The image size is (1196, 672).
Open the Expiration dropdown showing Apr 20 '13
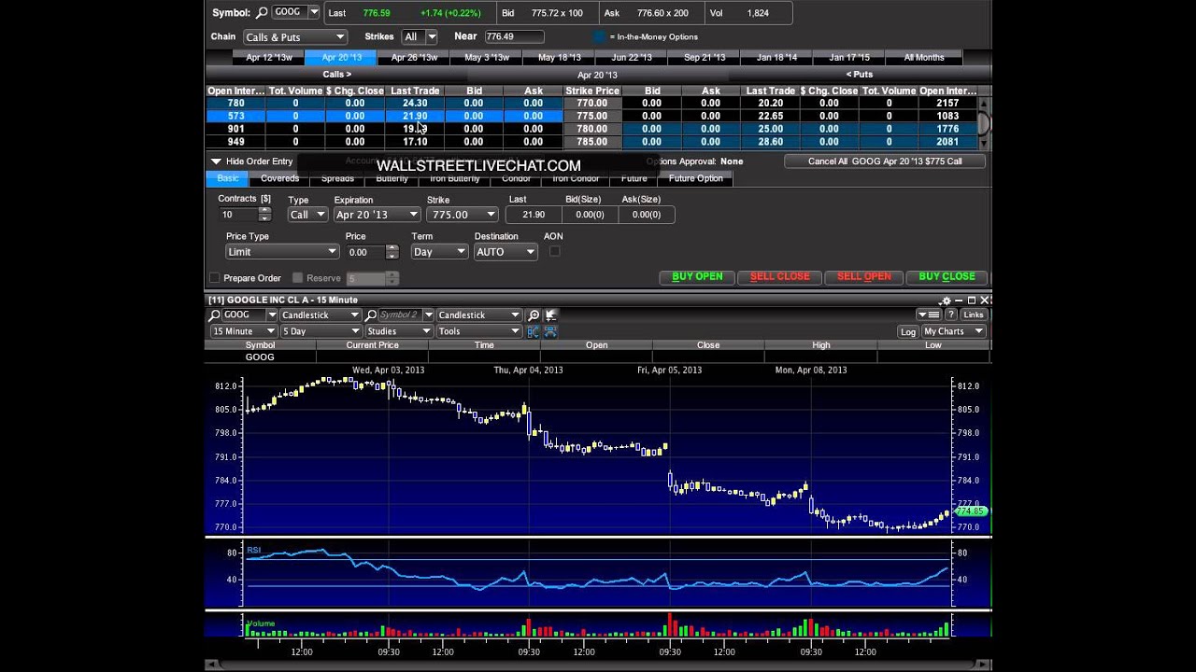[x=377, y=215]
